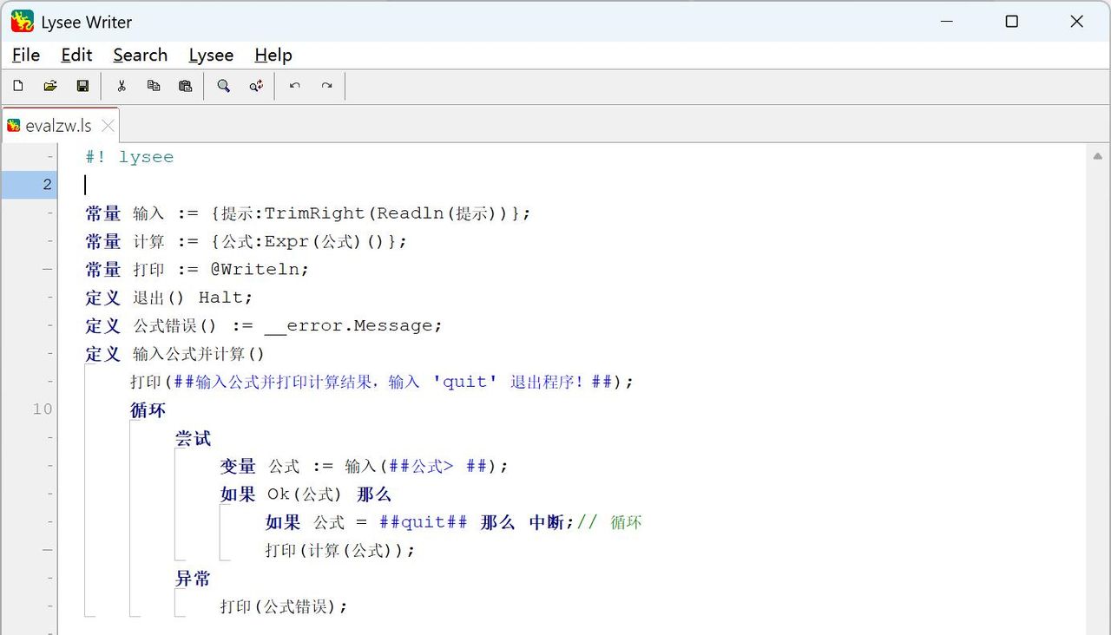1111x635 pixels.
Task: Open the Lysee menu
Action: coord(211,55)
